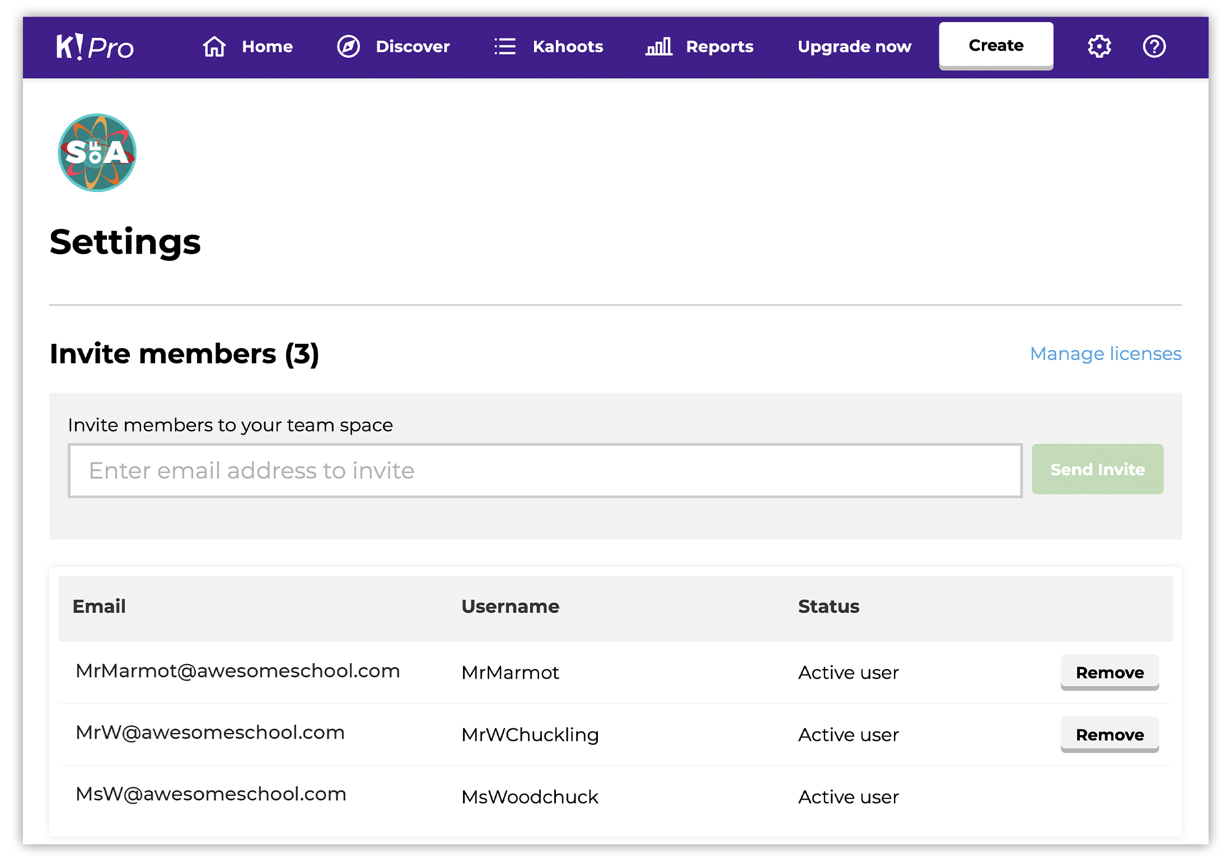Click the Kahoots list icon
The height and width of the screenshot is (864, 1231).
505,46
